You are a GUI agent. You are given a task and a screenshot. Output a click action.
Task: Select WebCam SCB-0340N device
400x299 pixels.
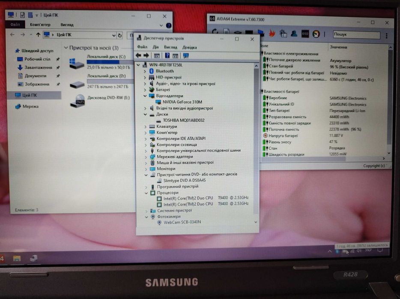pos(182,222)
